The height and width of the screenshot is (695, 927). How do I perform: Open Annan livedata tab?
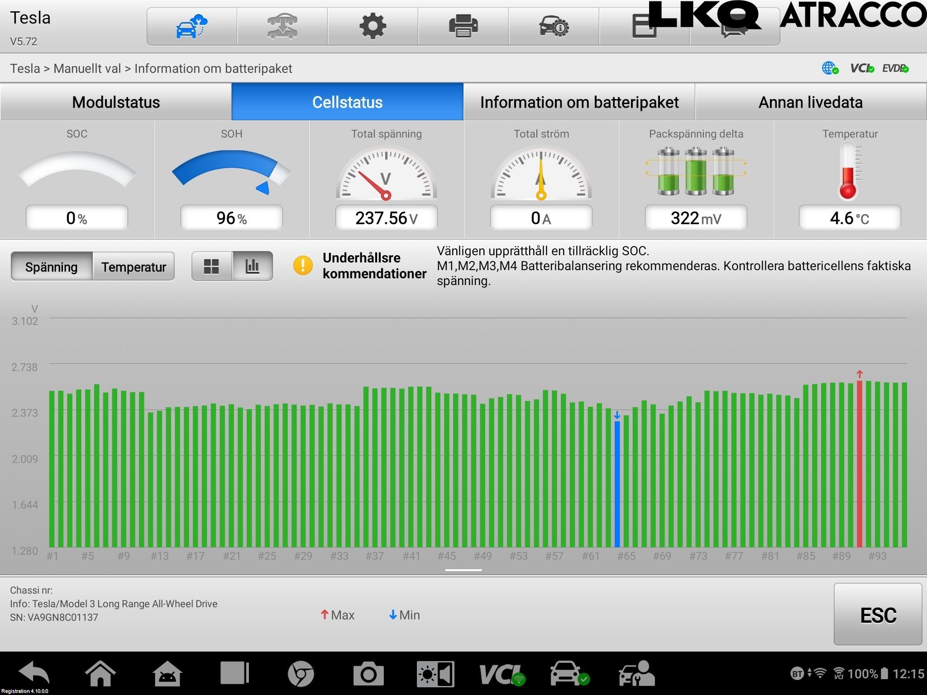(810, 102)
